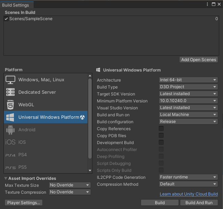Click the Build And Run button

tap(199, 203)
